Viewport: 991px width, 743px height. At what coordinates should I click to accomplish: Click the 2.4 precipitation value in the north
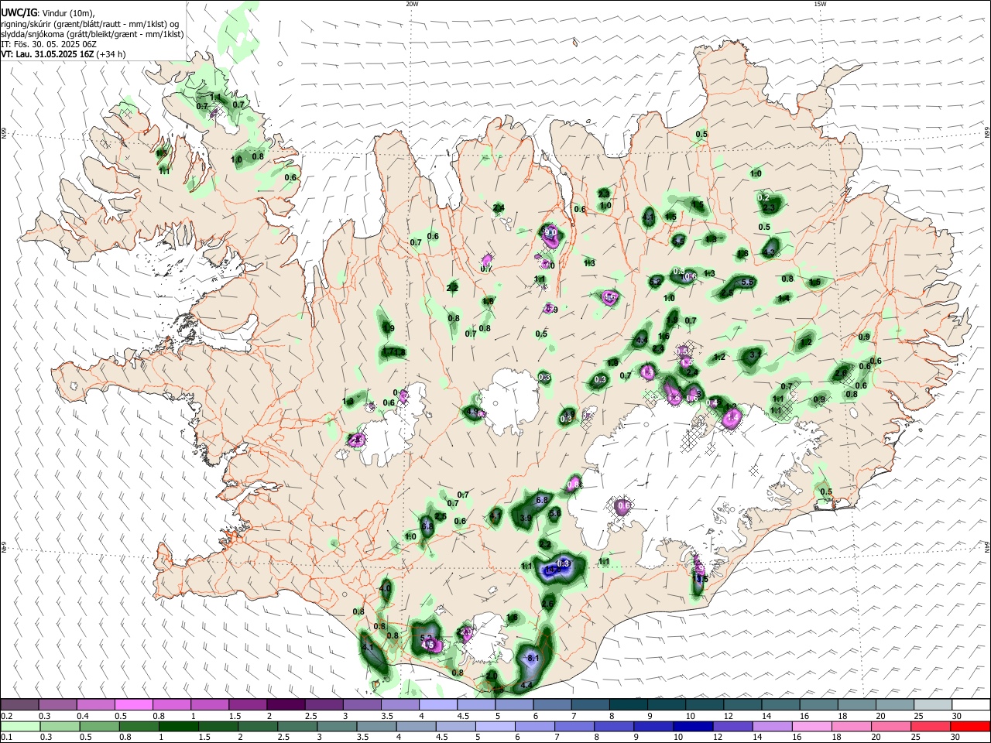pyautogui.click(x=499, y=207)
